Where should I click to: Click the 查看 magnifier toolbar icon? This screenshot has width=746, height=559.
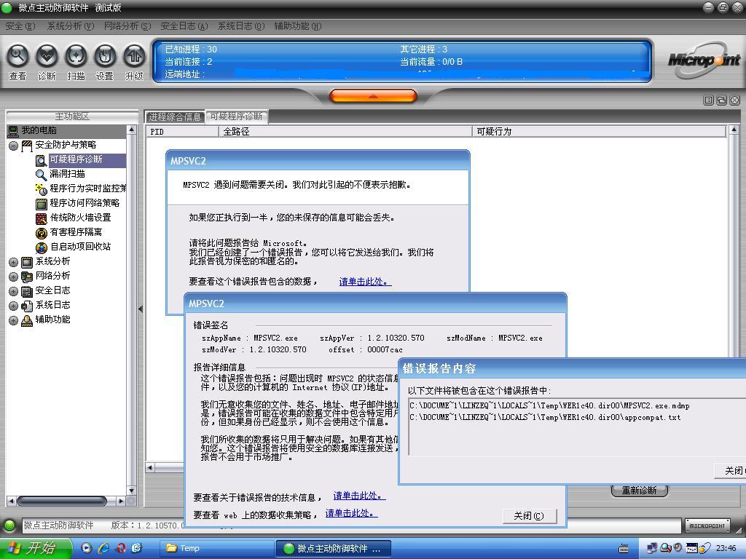pos(17,56)
